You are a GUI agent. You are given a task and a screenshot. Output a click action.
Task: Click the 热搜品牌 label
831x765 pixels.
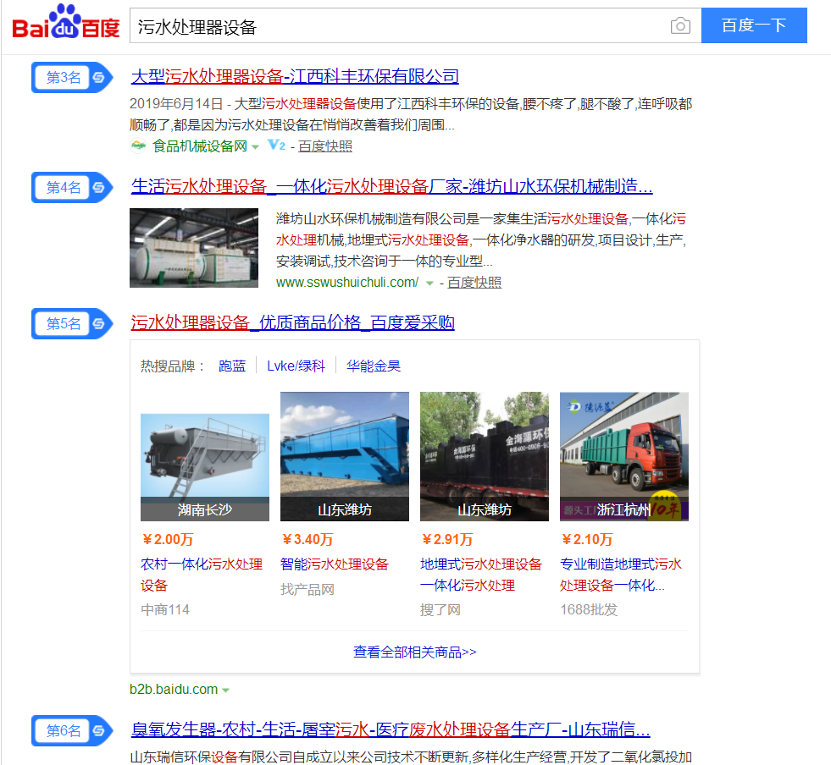tap(172, 366)
